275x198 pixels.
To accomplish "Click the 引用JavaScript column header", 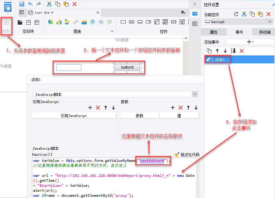I will 74,116.
